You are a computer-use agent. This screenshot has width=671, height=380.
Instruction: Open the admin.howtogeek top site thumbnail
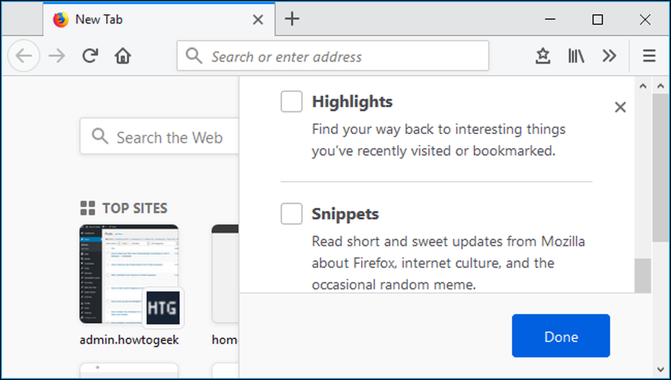(x=129, y=274)
